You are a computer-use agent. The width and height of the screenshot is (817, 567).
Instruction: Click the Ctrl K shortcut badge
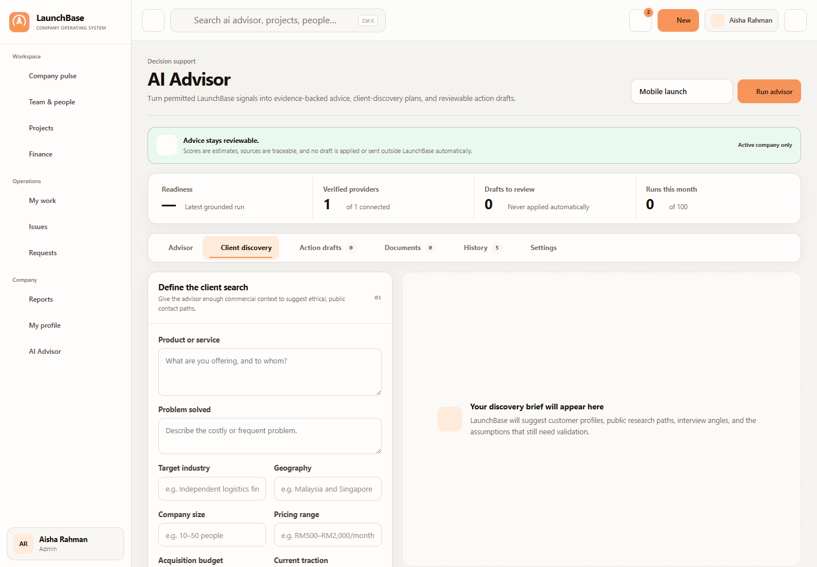click(x=368, y=20)
